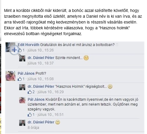Image resolution: width=147 pixels, height=134 pixels.
Task: Click the magnifier plus zoom icon
Action: tap(15, 50)
